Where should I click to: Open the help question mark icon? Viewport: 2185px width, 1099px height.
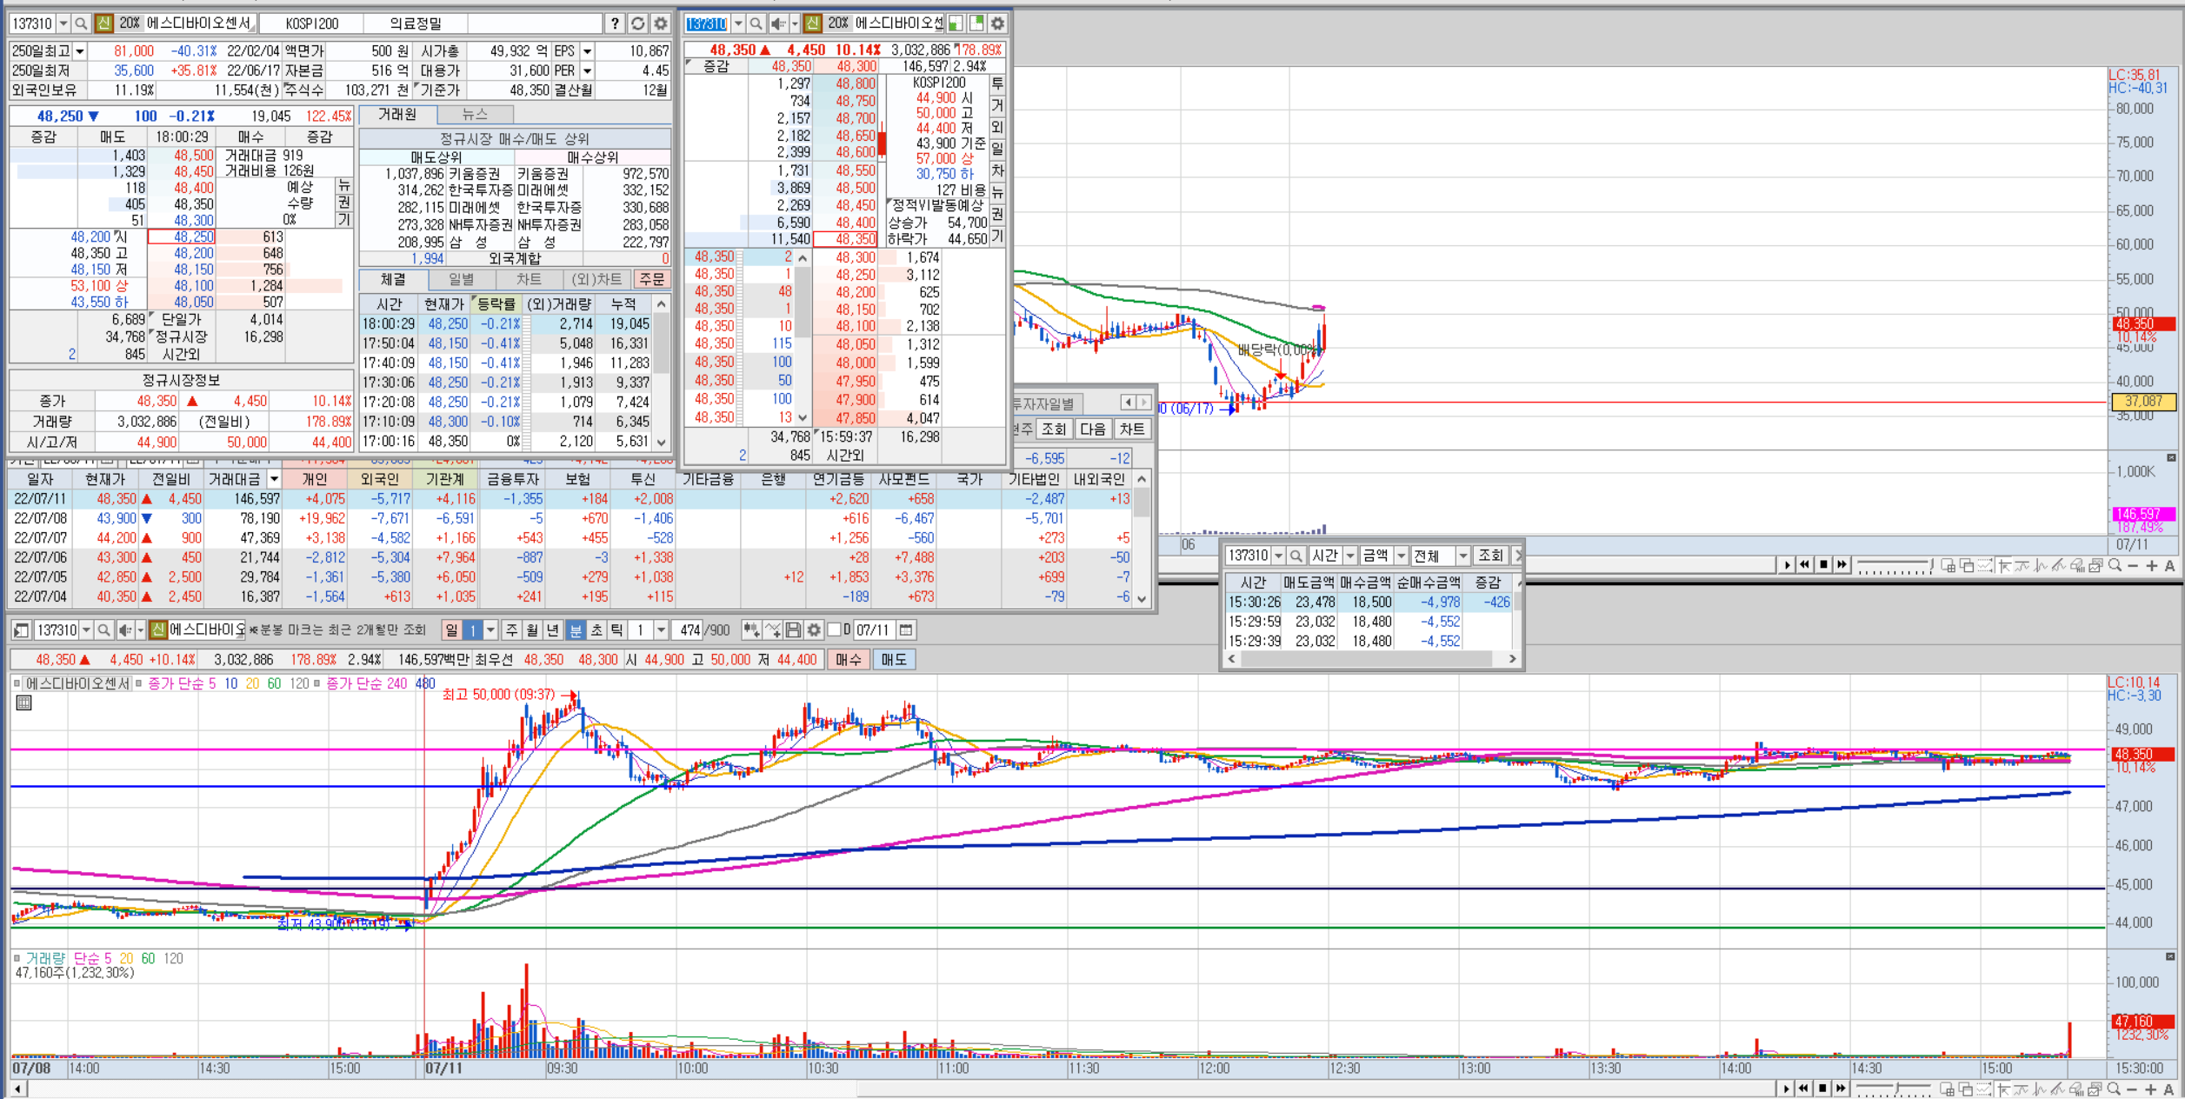(x=615, y=23)
